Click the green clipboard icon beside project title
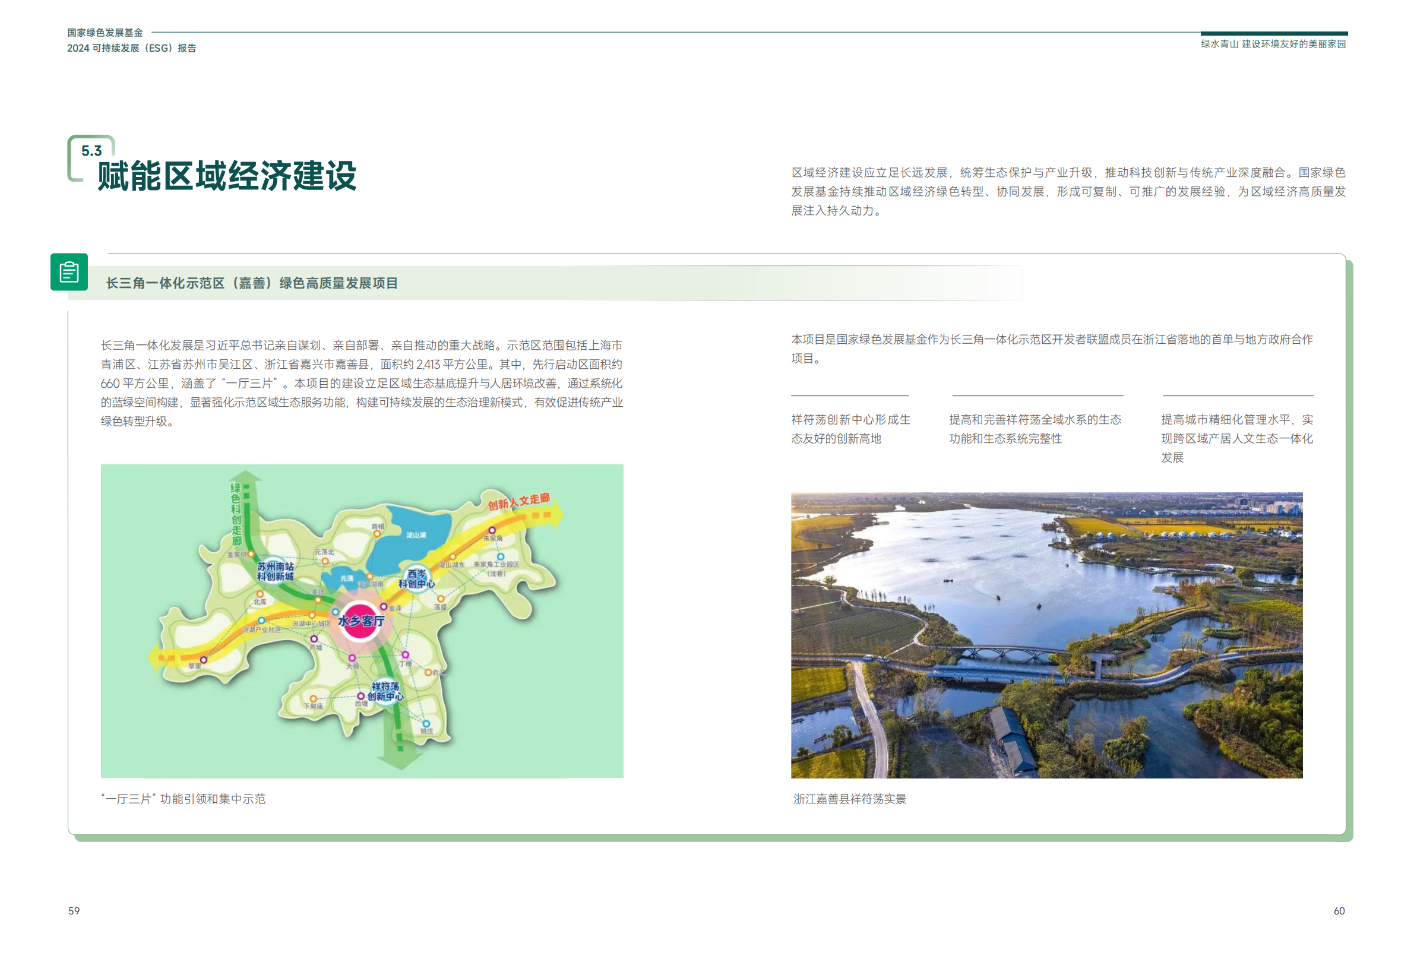1414x959 pixels. coord(69,272)
